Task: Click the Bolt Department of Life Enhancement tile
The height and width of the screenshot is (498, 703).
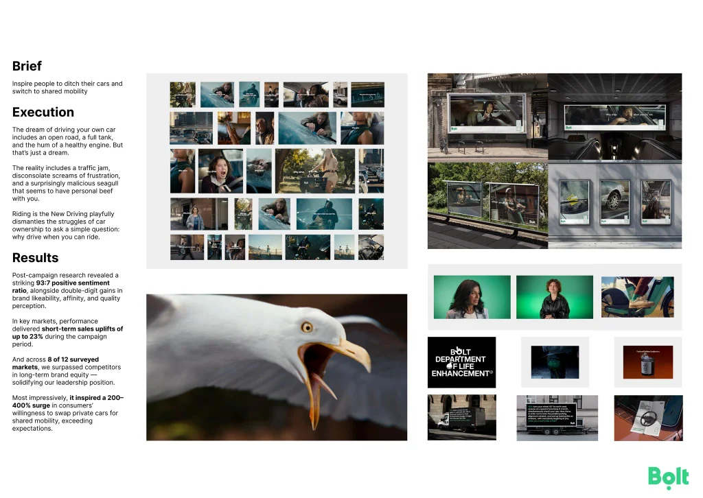Action: [x=461, y=362]
